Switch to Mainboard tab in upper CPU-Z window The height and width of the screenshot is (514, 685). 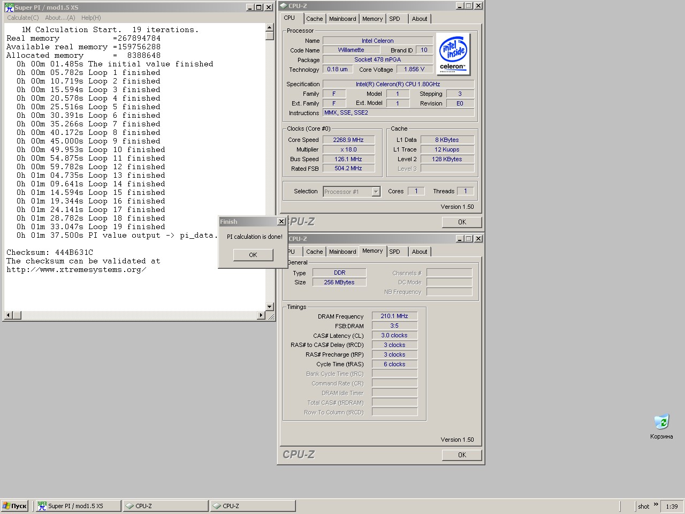(x=342, y=19)
